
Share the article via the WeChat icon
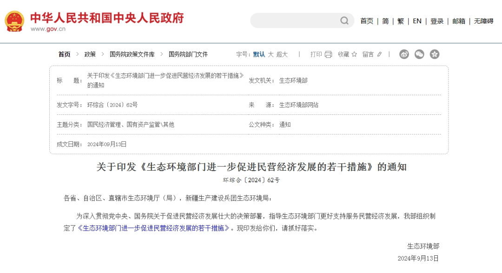coord(419,54)
